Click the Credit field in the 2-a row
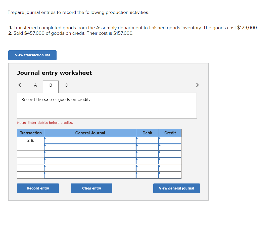The image size is (277, 226). (x=170, y=140)
